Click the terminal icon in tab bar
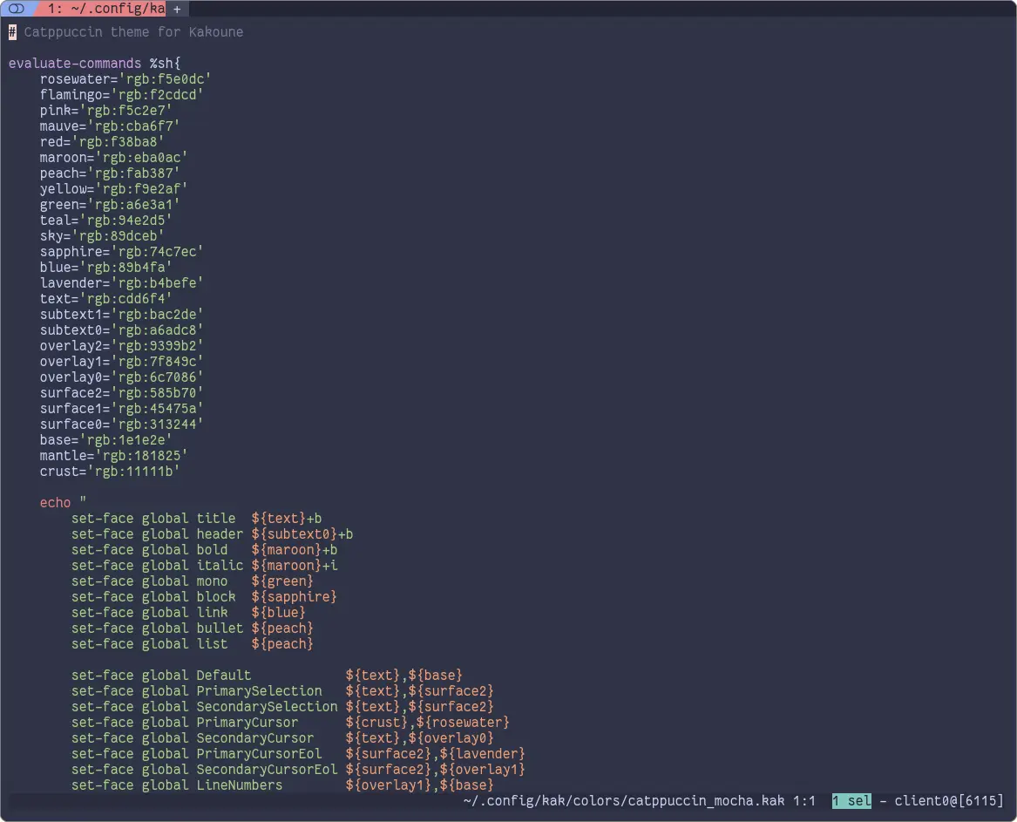 [17, 9]
